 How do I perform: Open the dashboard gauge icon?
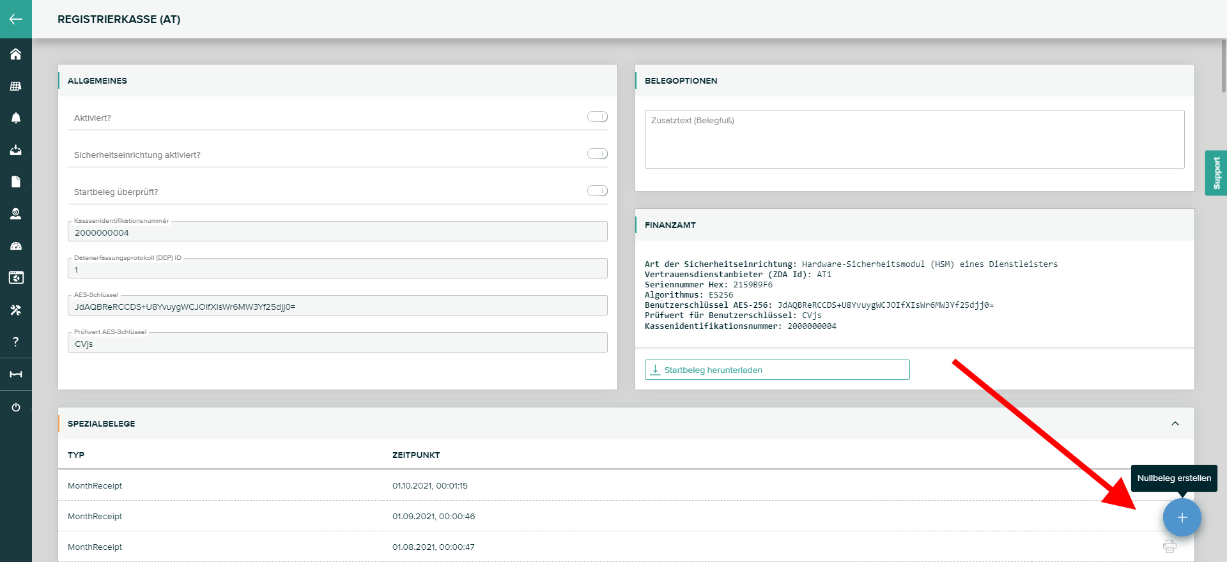(16, 246)
